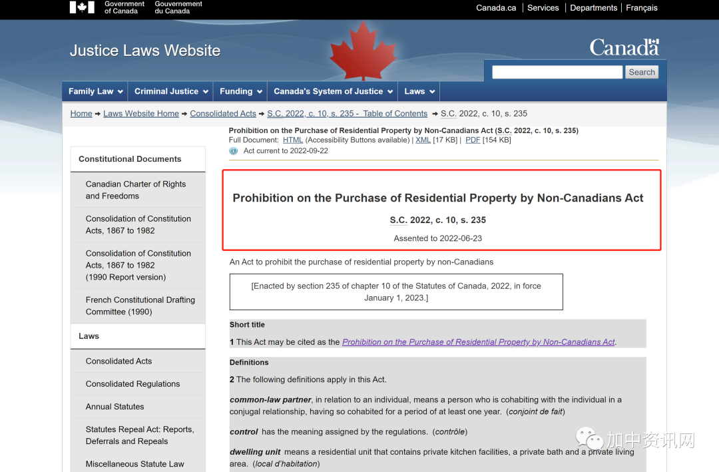
Task: Switch language to Français
Action: click(x=642, y=8)
